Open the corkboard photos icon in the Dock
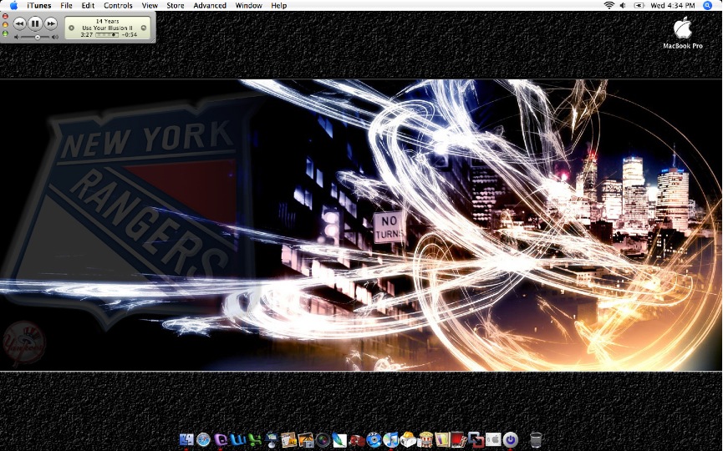Viewport: 723px width, 451px height. tap(288, 439)
